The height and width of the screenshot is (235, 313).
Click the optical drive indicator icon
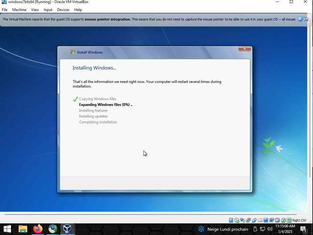(x=237, y=220)
